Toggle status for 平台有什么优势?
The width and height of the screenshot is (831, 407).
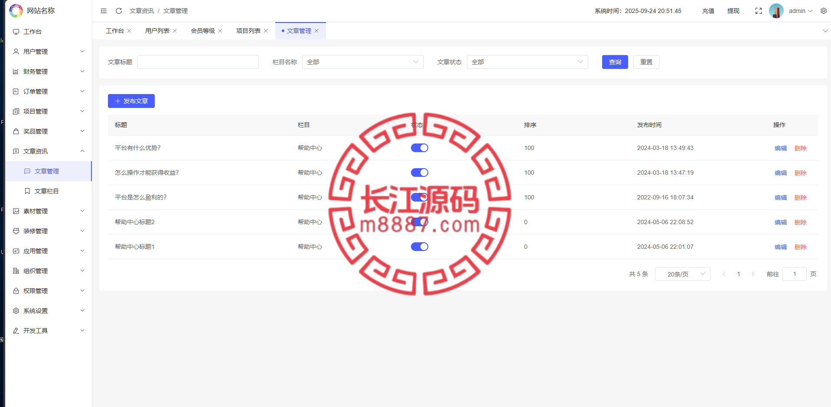pos(420,148)
